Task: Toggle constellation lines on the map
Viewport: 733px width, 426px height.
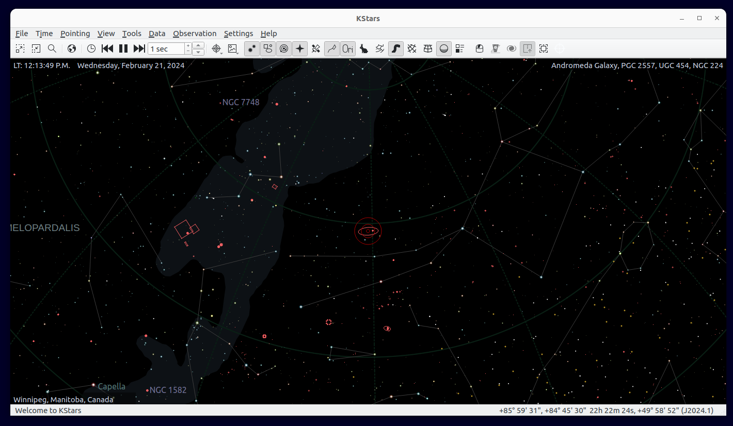Action: point(332,48)
